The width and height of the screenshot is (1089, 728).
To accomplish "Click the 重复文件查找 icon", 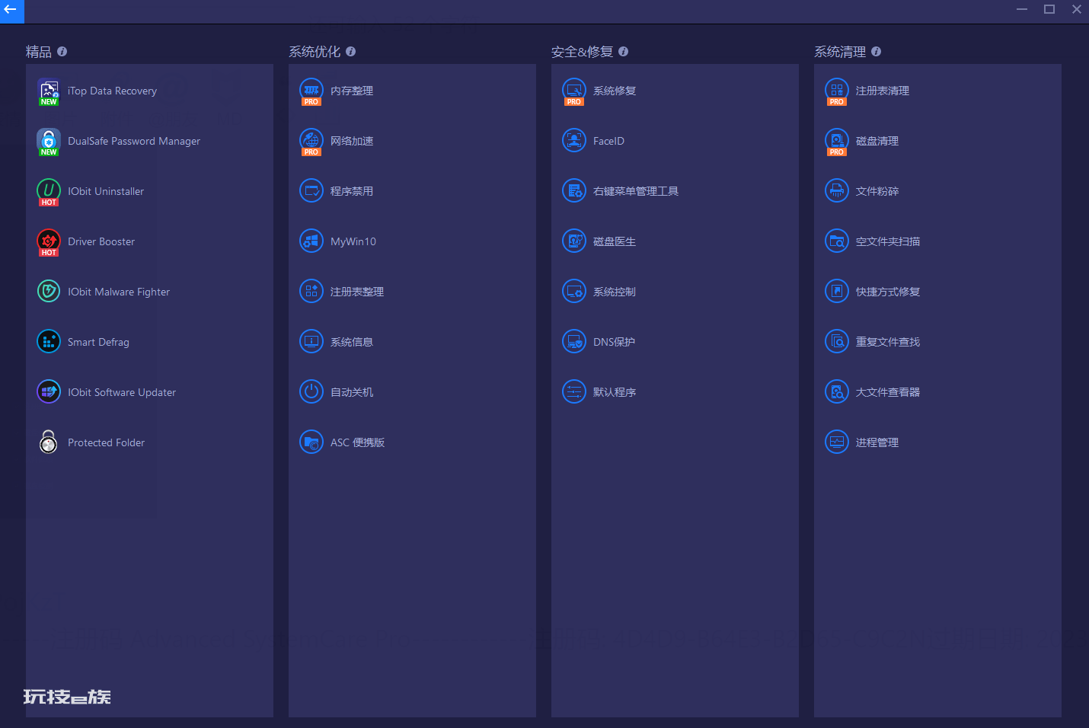I will 837,342.
